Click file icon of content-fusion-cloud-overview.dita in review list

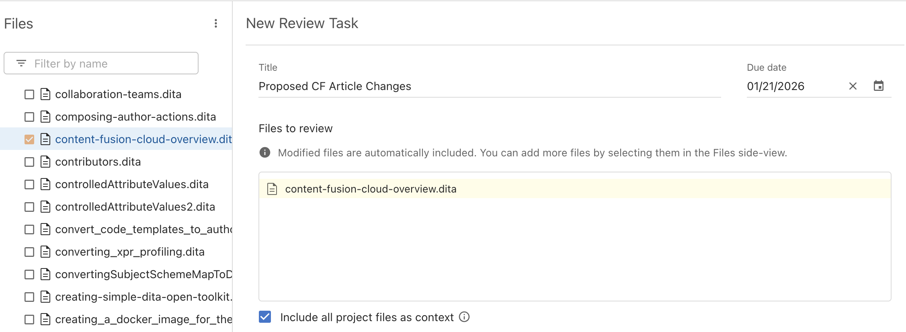tap(273, 189)
